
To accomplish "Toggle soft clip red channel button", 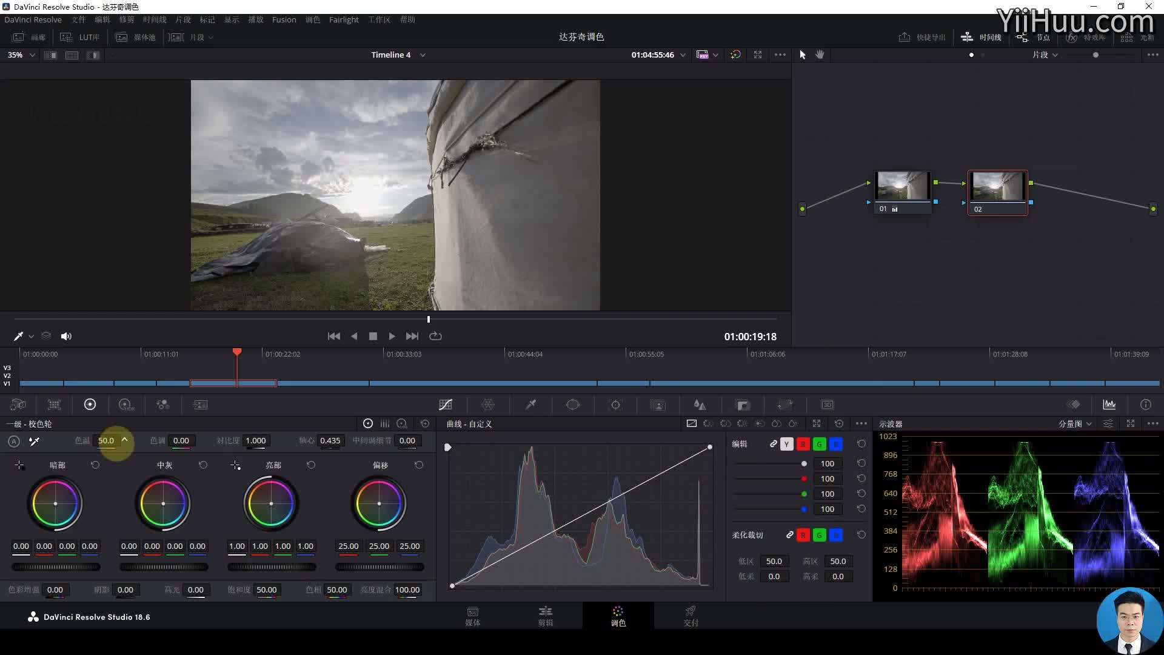I will [803, 535].
